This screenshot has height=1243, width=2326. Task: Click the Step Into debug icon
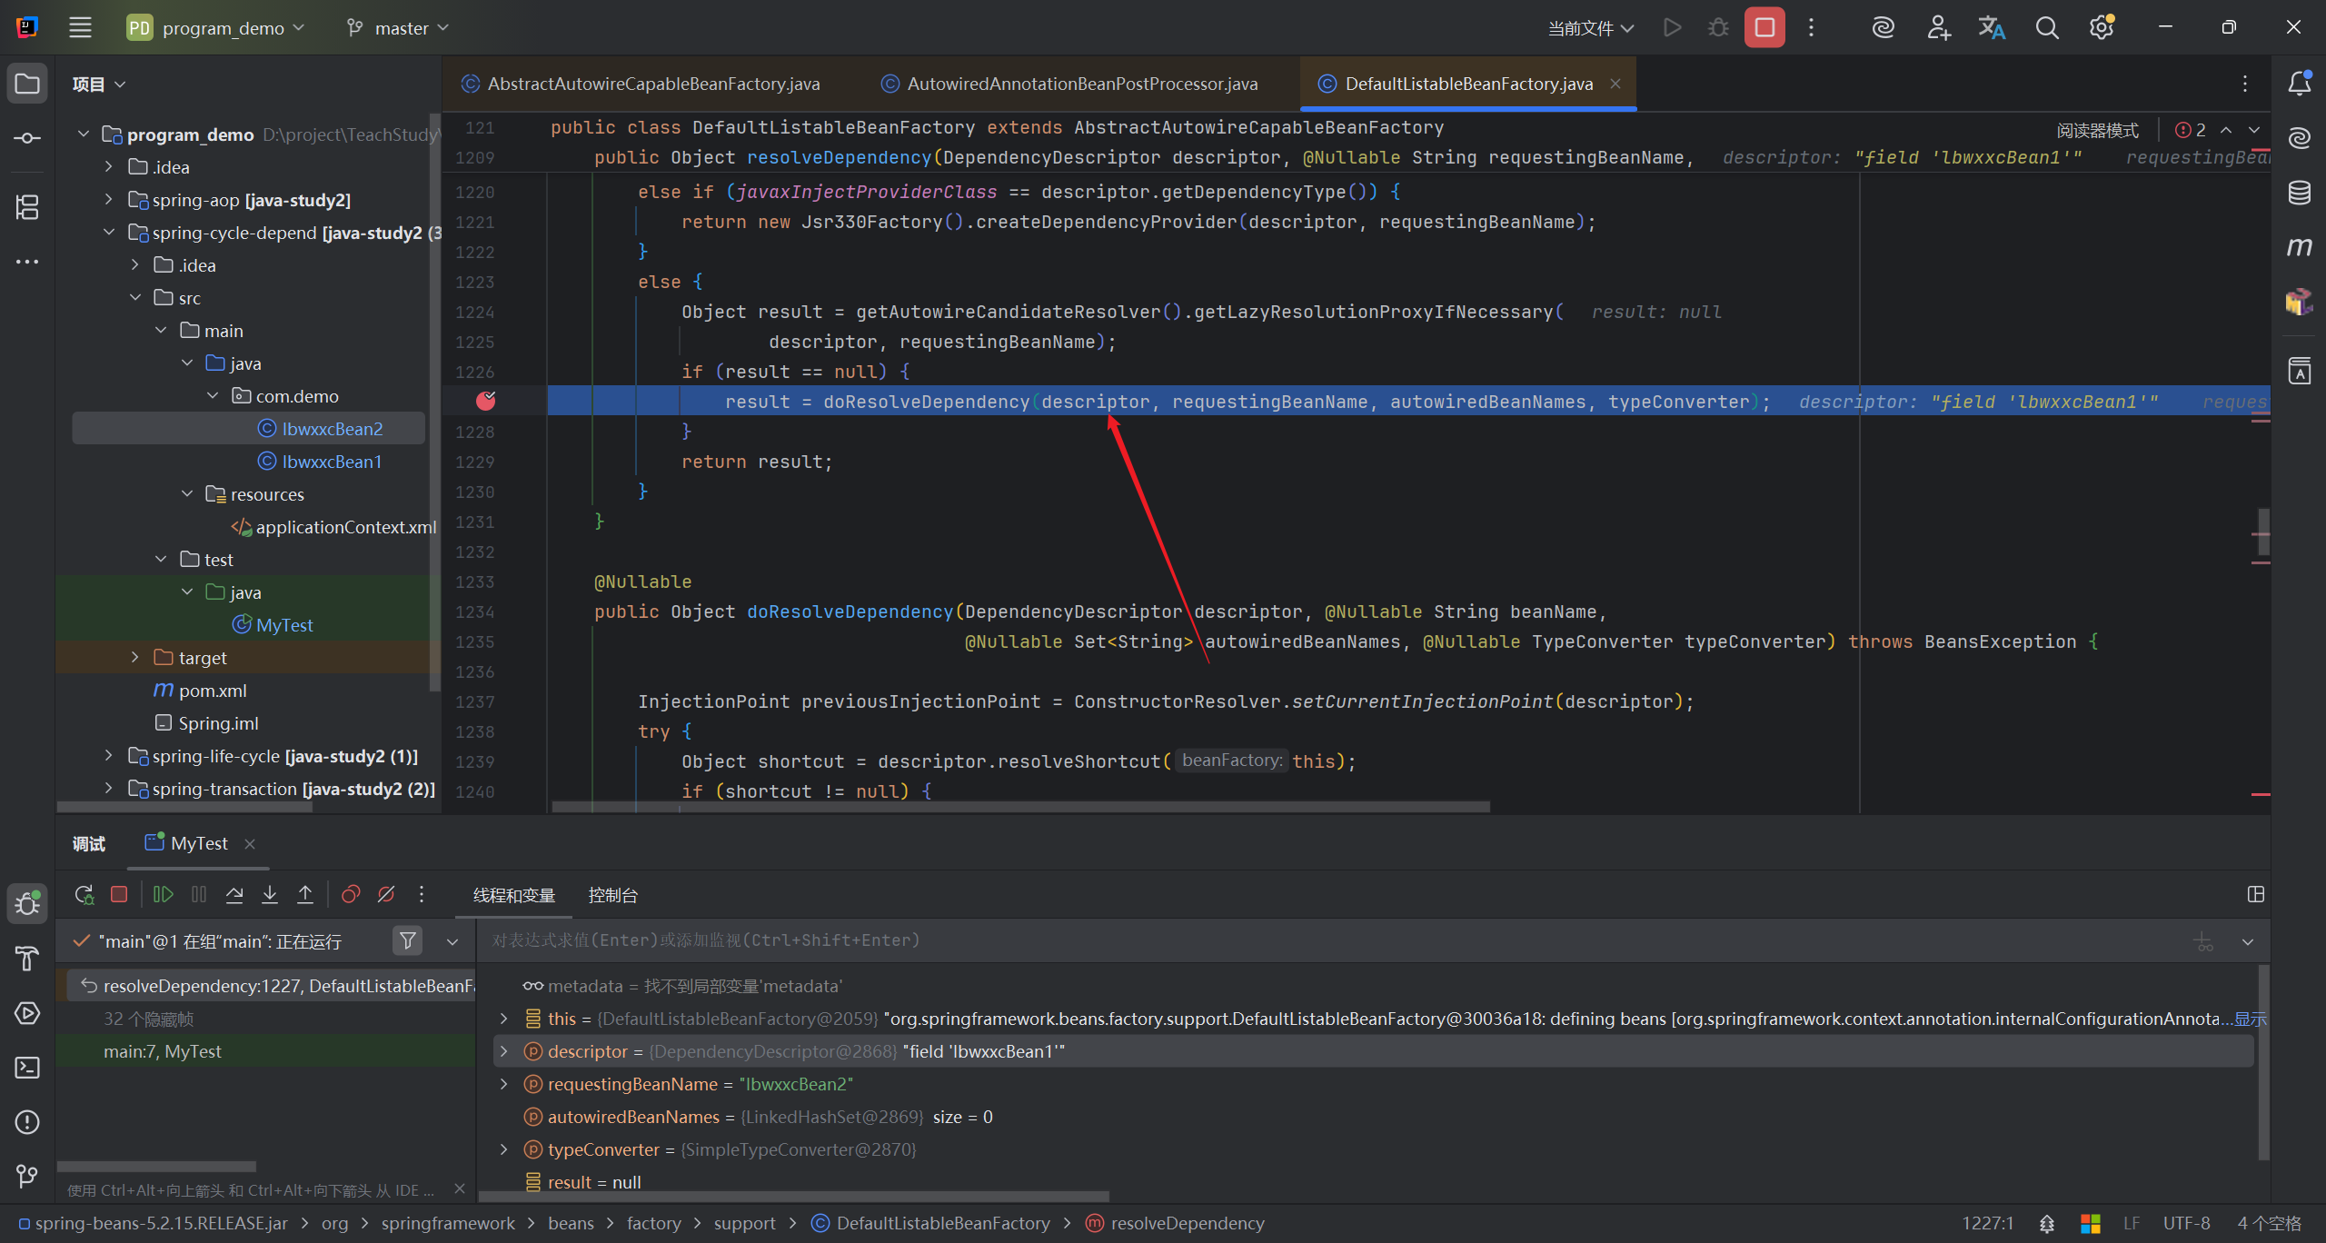click(270, 895)
